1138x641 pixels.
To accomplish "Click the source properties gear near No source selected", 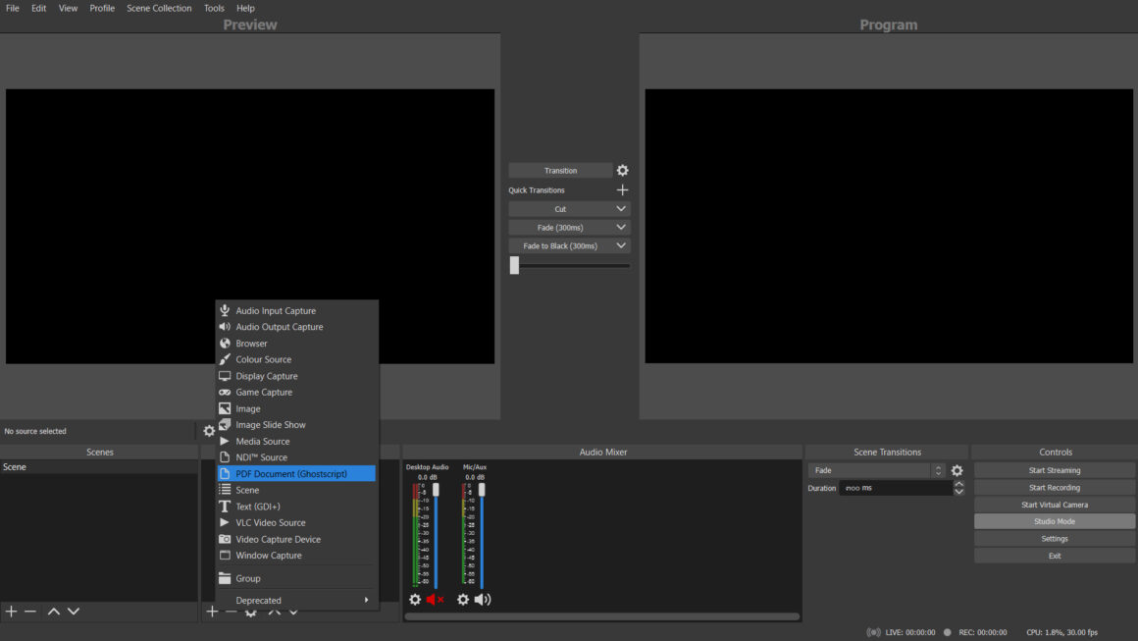I will point(208,430).
